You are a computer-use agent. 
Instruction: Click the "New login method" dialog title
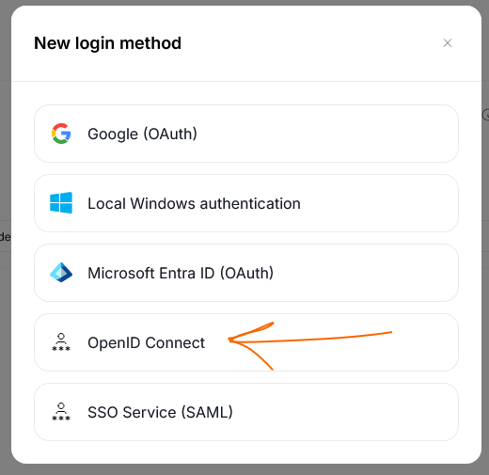(107, 43)
